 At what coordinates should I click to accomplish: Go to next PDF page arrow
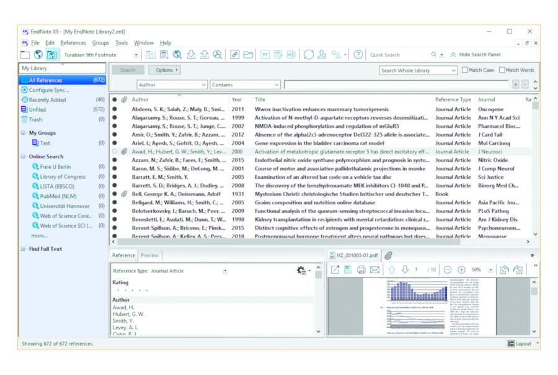[x=405, y=270]
